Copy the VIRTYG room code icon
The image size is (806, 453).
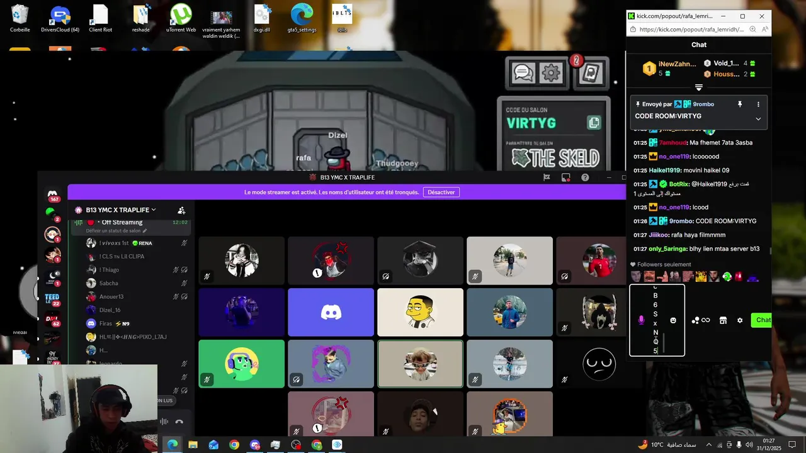tap(594, 123)
